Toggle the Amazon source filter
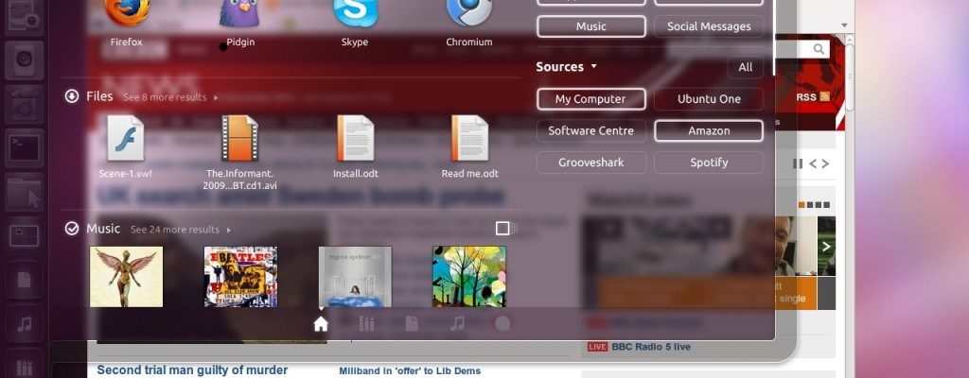This screenshot has width=969, height=378. pos(708,130)
